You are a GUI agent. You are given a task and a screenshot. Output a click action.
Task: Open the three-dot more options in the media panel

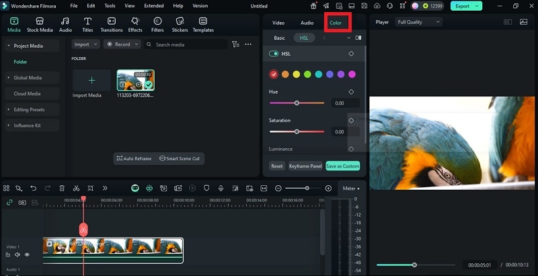[x=248, y=44]
